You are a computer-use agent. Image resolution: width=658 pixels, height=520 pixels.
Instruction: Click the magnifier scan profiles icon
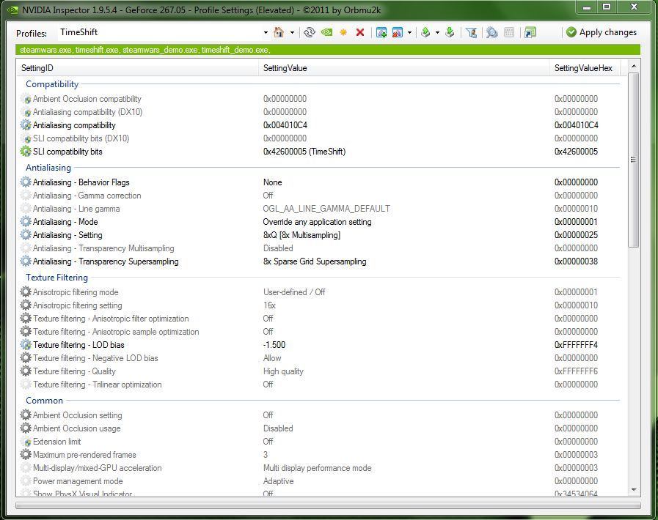tap(491, 32)
